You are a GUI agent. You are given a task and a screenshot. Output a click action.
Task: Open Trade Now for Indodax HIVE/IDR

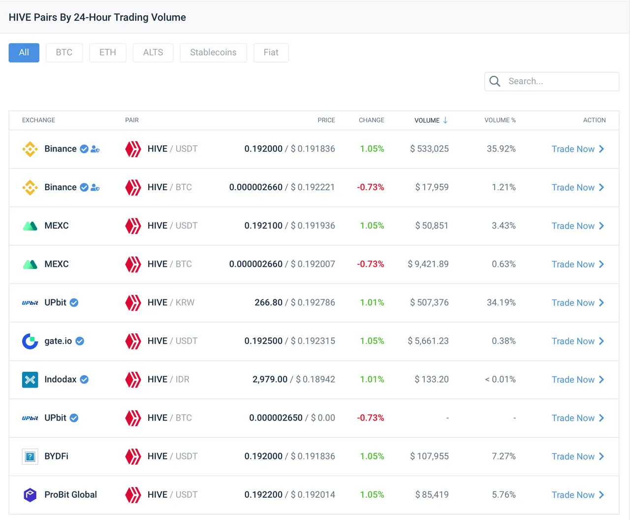tap(578, 380)
